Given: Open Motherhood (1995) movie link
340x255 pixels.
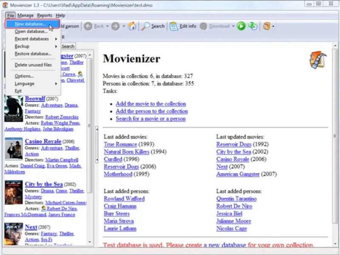Looking at the screenshot, I should pyautogui.click(x=118, y=174).
